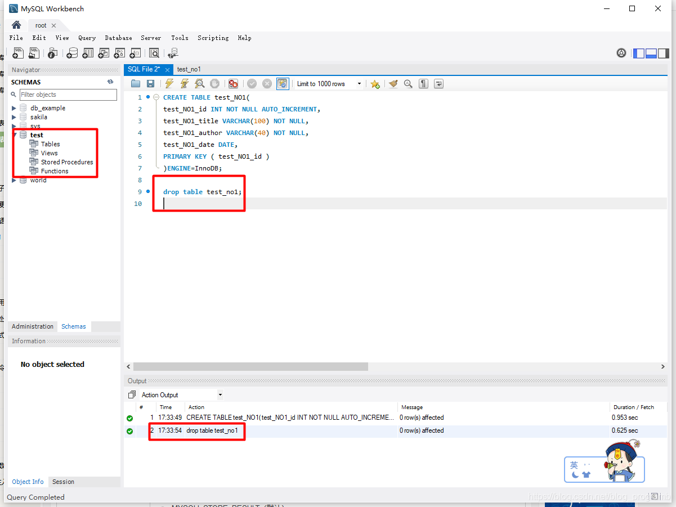
Task: Open the Database menu
Action: click(119, 38)
